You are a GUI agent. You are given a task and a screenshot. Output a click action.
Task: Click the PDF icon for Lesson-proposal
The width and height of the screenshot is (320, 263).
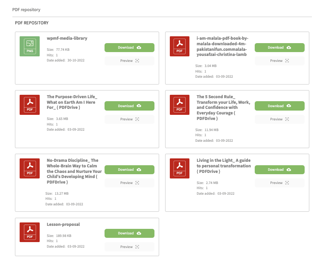coord(30,232)
